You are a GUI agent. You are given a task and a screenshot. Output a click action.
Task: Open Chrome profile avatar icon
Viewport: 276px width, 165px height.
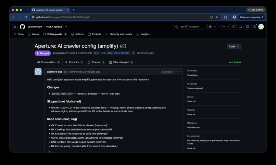(235, 17)
